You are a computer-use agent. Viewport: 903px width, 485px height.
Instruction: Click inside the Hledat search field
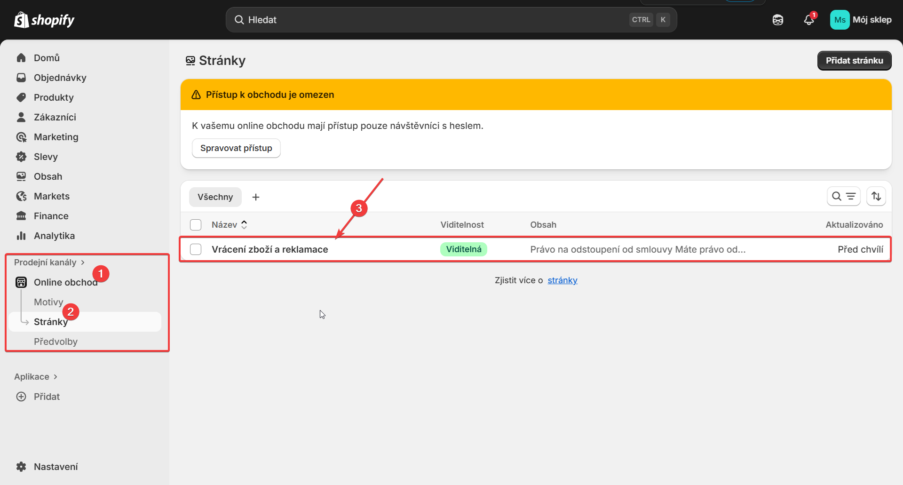tap(423, 20)
